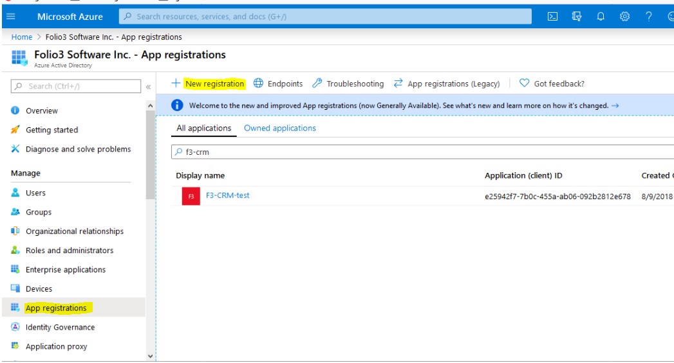Click the Organizational relationships icon
Image resolution: width=674 pixels, height=363 pixels.
pyautogui.click(x=15, y=231)
